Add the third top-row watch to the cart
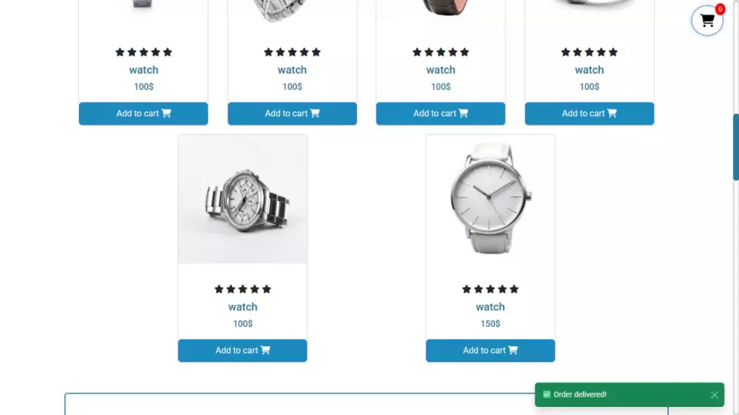This screenshot has height=415, width=739. coord(440,114)
